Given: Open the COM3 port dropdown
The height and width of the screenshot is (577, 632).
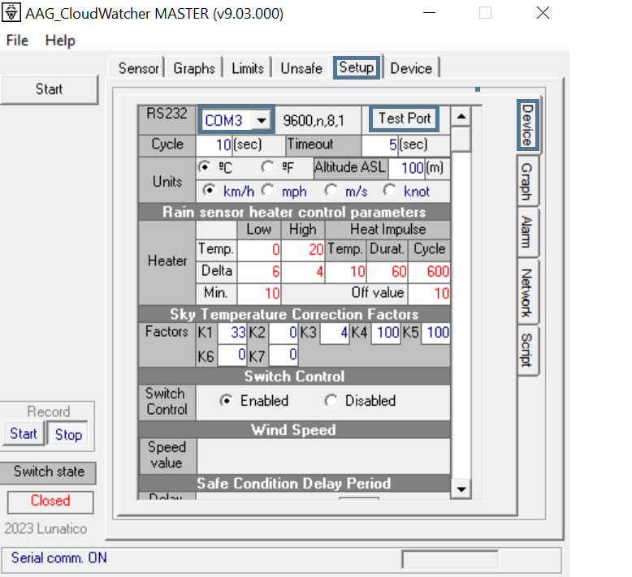Looking at the screenshot, I should point(262,120).
